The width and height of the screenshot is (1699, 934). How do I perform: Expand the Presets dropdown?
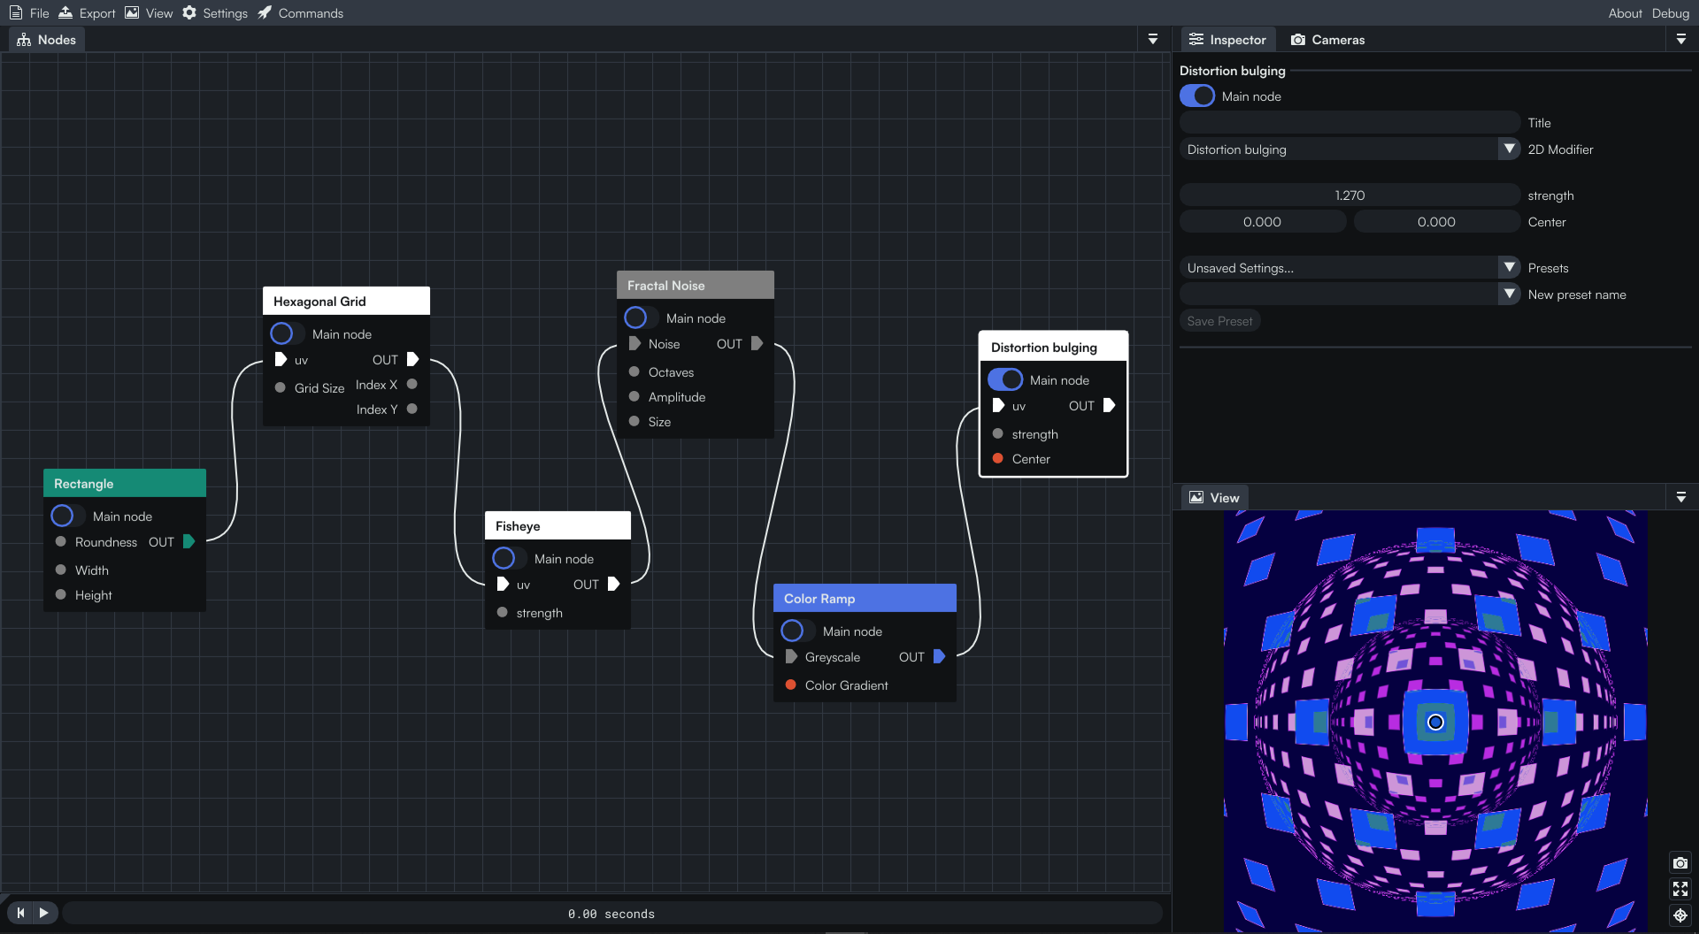click(1510, 267)
